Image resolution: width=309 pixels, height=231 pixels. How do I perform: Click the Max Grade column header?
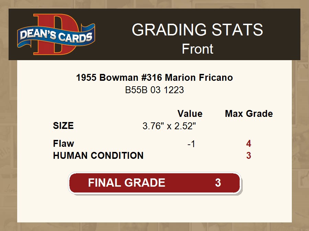[x=249, y=114]
